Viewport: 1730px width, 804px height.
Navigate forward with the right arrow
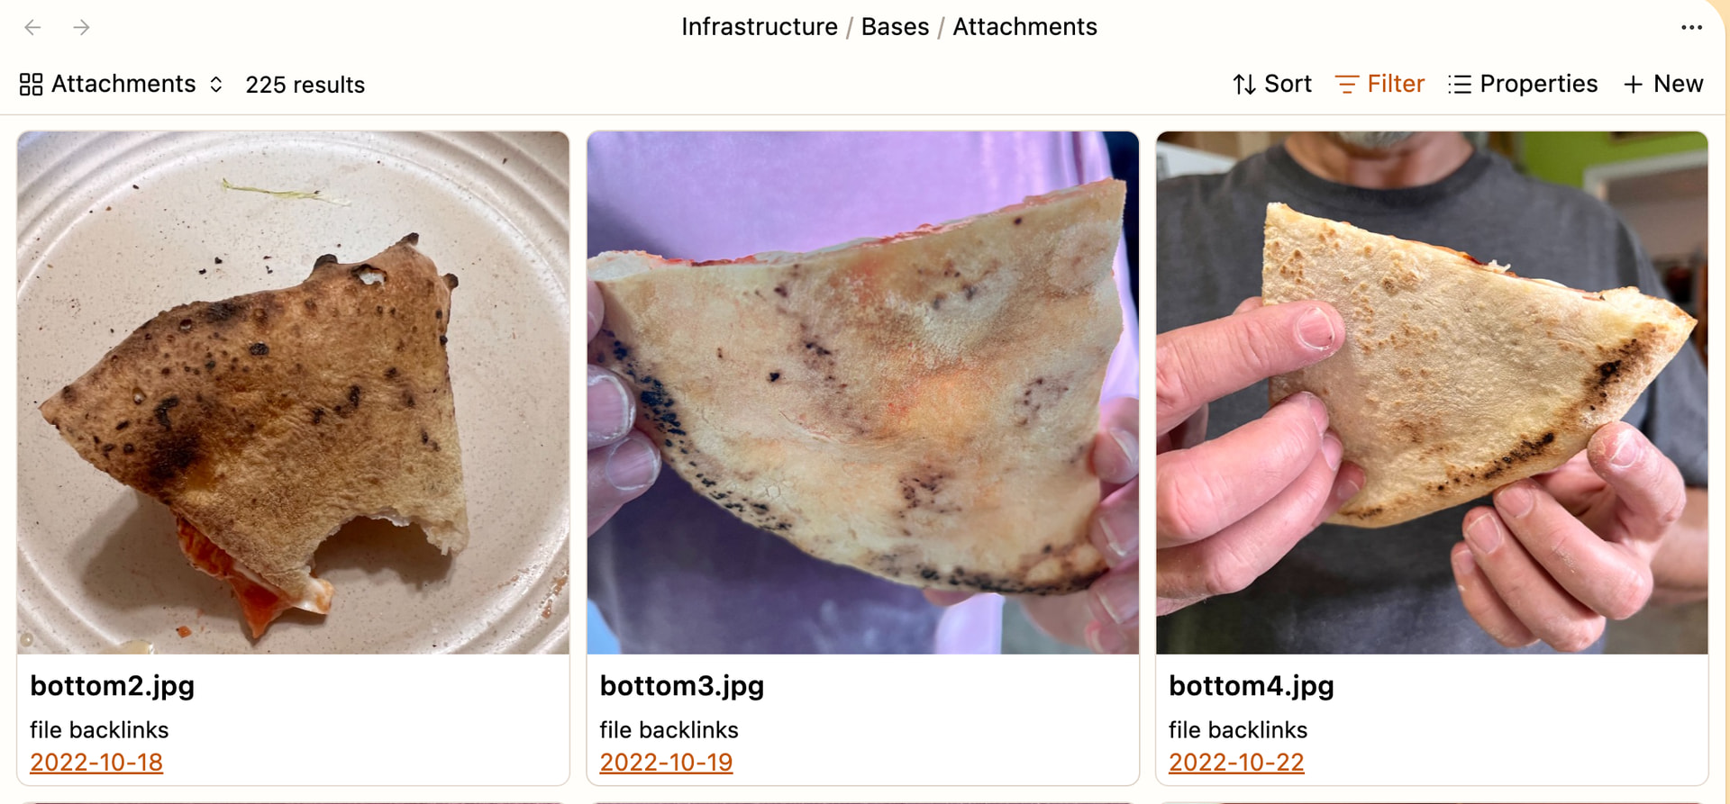point(81,27)
